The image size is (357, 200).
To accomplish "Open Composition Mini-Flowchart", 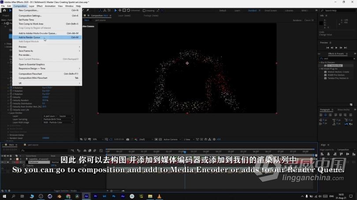I will pyautogui.click(x=47, y=78).
